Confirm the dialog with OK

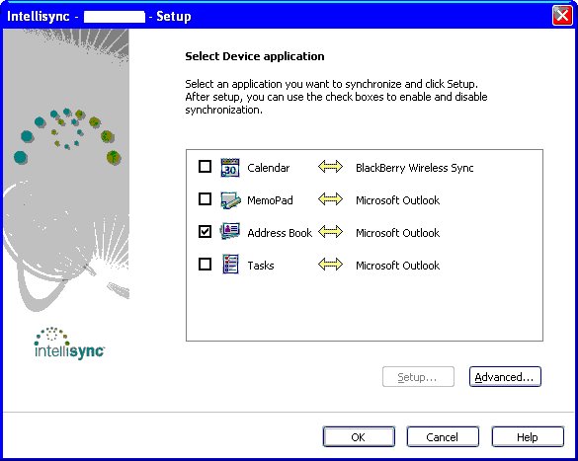[359, 437]
